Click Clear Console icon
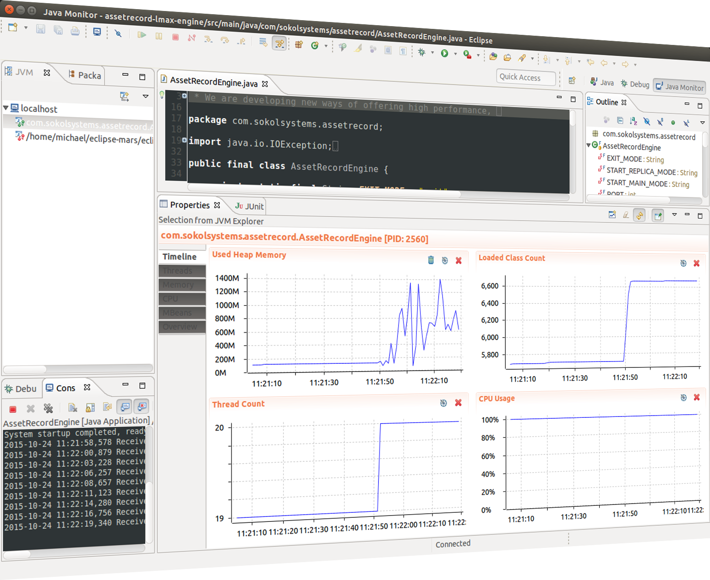This screenshot has width=710, height=580. click(72, 408)
